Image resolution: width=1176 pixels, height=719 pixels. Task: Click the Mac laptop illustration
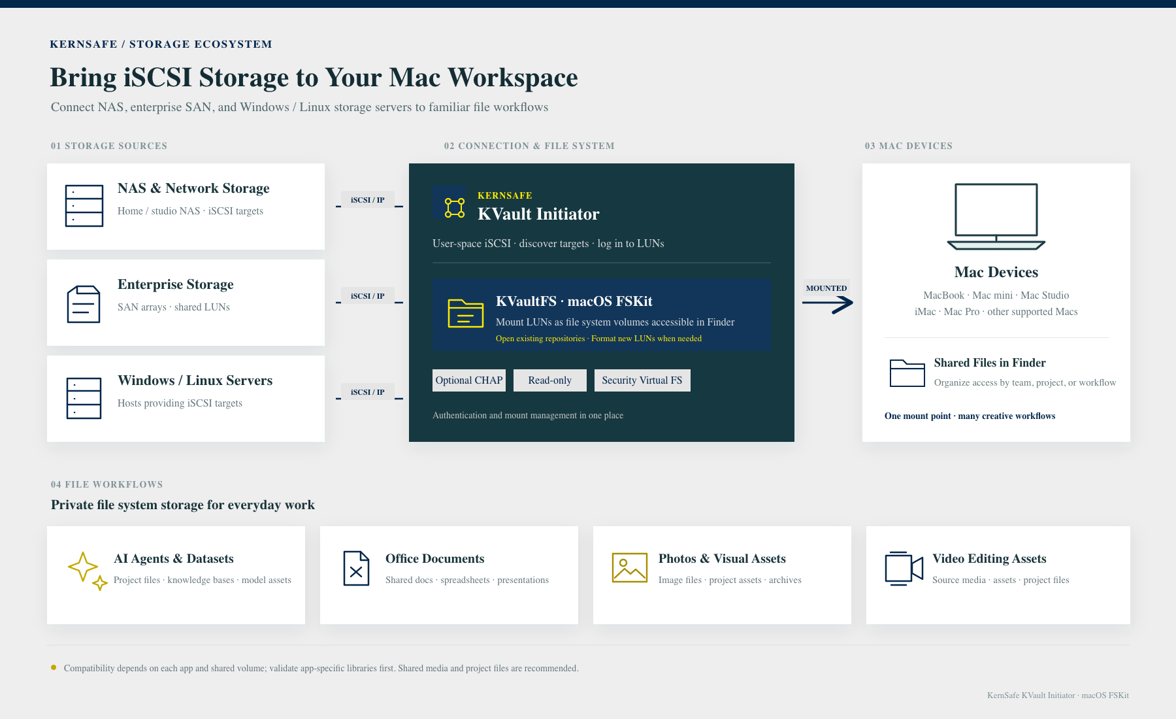996,216
